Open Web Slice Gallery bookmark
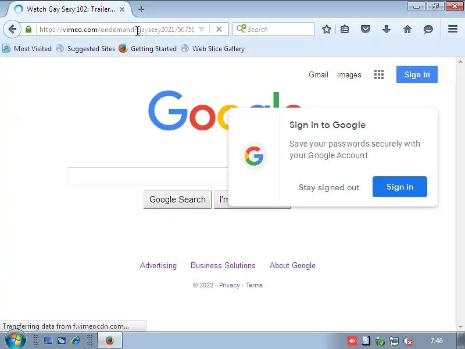Viewport: 465px width, 349px height. (213, 49)
